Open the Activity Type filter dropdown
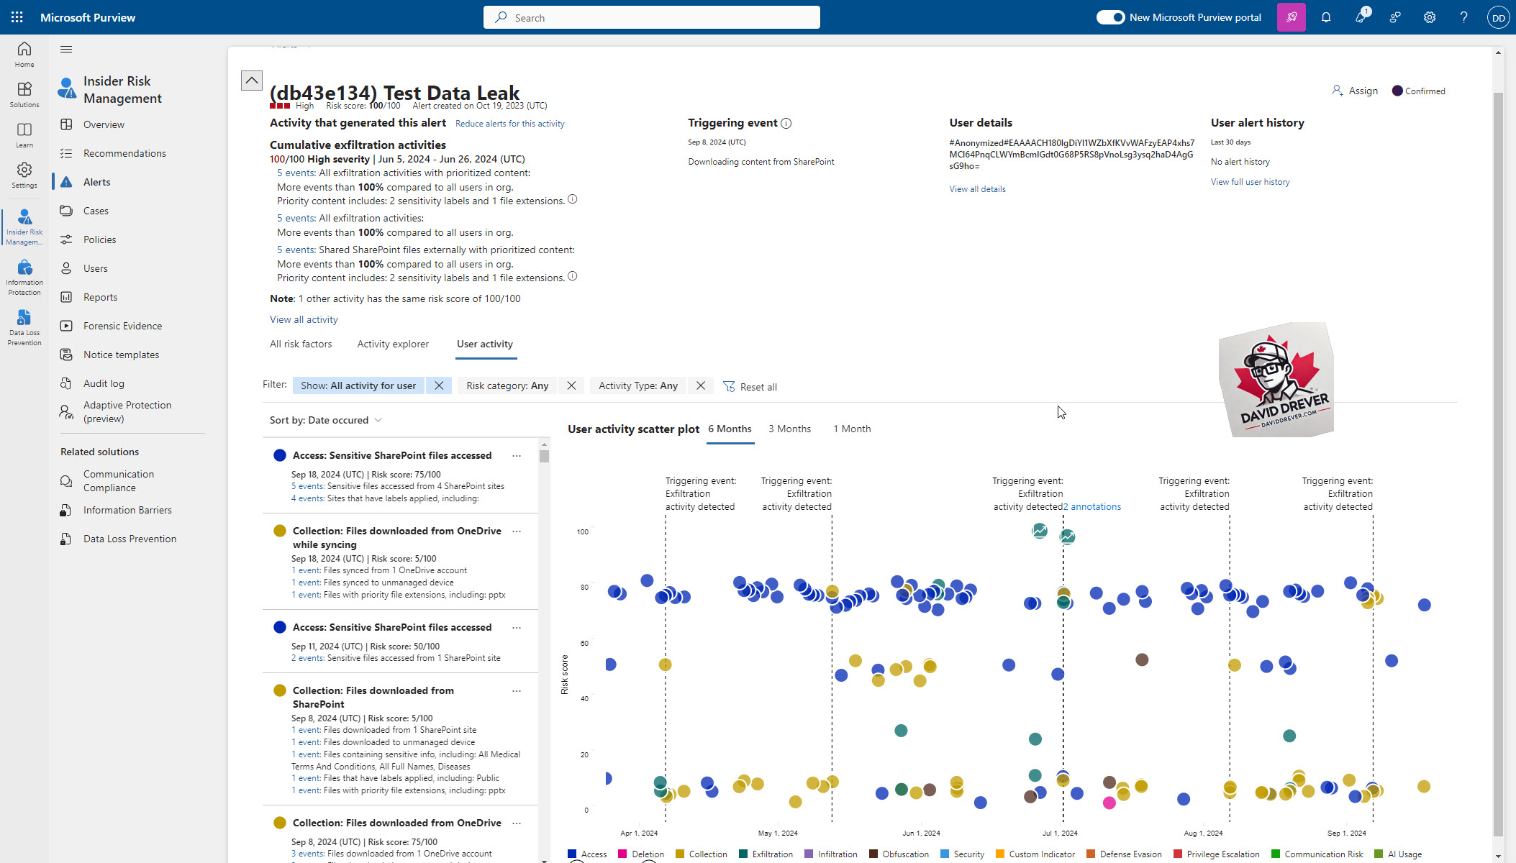Image resolution: width=1516 pixels, height=863 pixels. (x=638, y=385)
